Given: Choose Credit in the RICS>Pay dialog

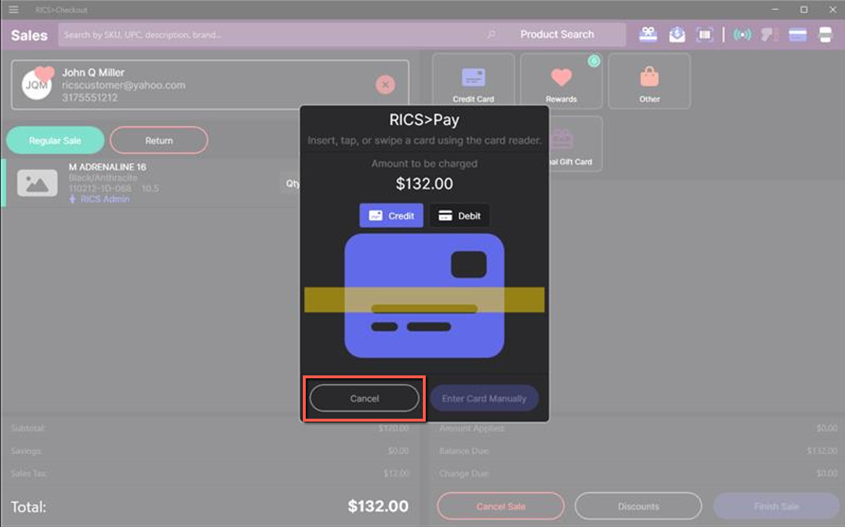Looking at the screenshot, I should pyautogui.click(x=391, y=216).
